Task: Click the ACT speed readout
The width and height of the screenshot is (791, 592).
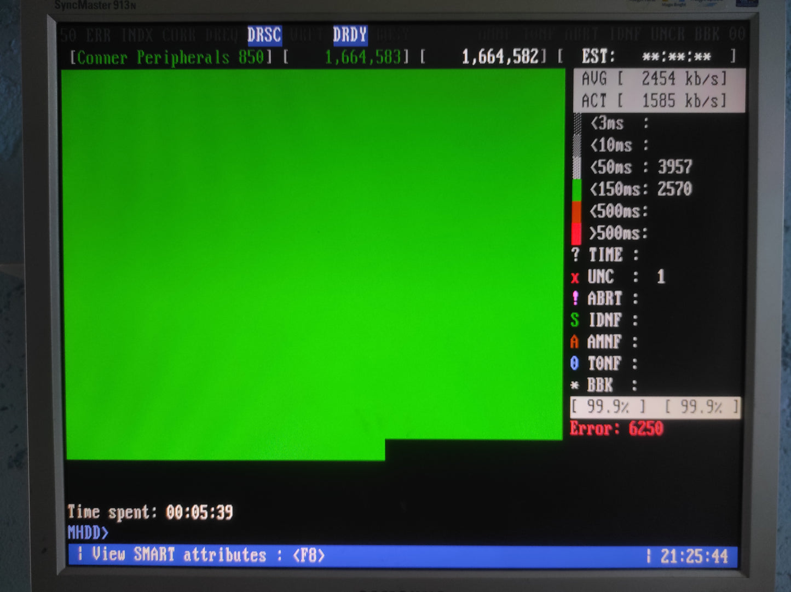Action: click(655, 101)
